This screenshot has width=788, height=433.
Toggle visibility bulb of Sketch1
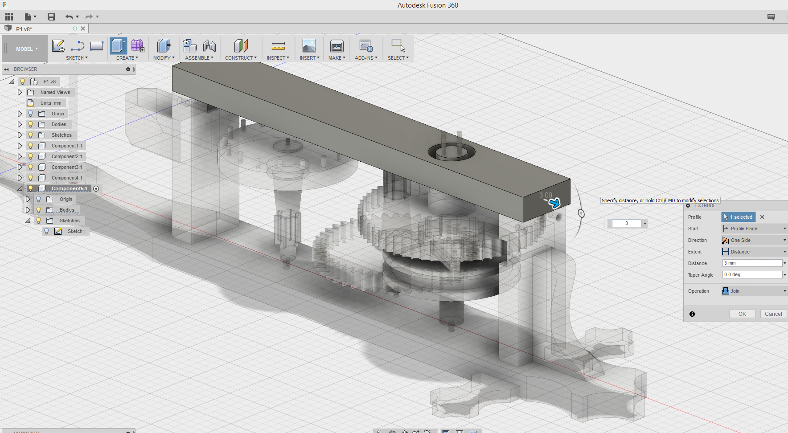46,231
